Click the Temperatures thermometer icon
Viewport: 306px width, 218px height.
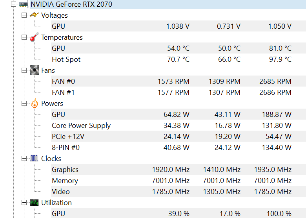35,37
